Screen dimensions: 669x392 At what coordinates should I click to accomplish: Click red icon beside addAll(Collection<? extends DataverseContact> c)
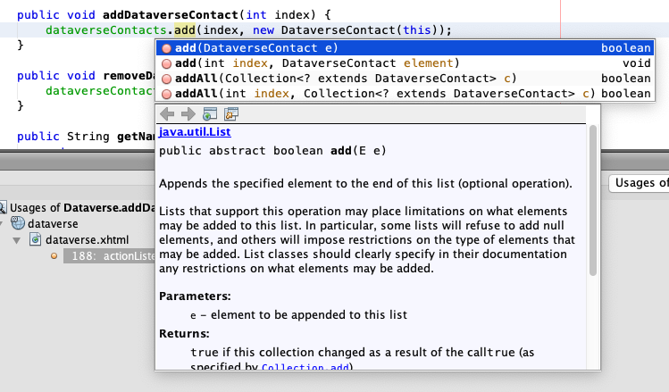pyautogui.click(x=167, y=79)
